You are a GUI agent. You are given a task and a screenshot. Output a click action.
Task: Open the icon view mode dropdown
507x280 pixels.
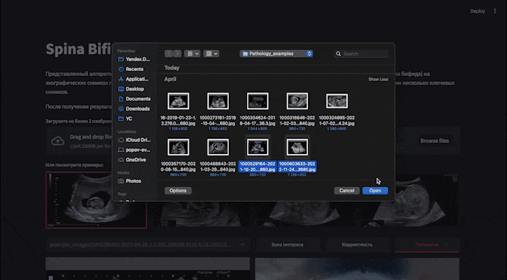coord(192,54)
